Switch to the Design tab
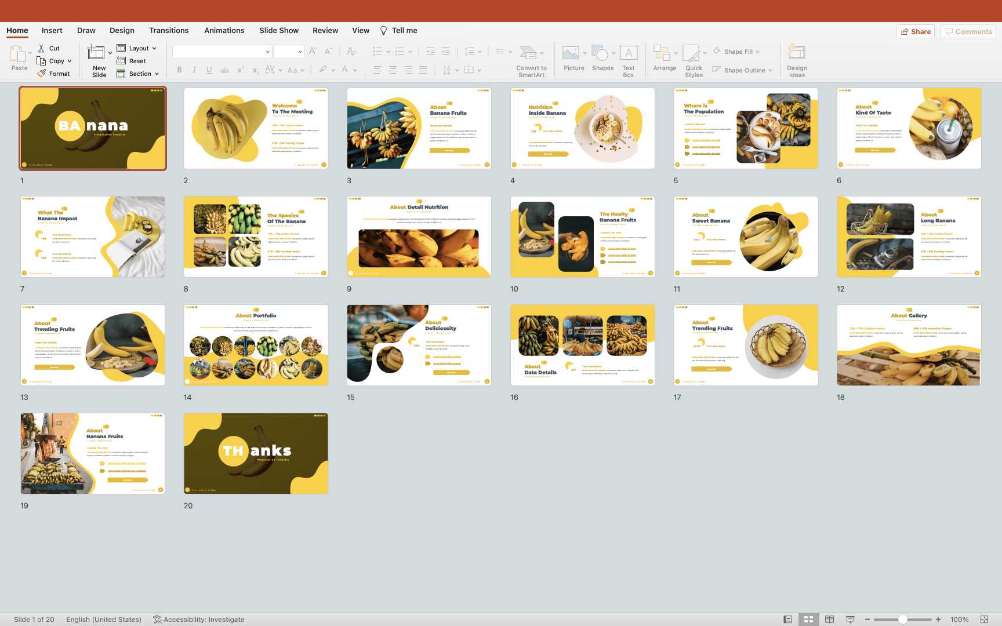The width and height of the screenshot is (1002, 626). (122, 31)
